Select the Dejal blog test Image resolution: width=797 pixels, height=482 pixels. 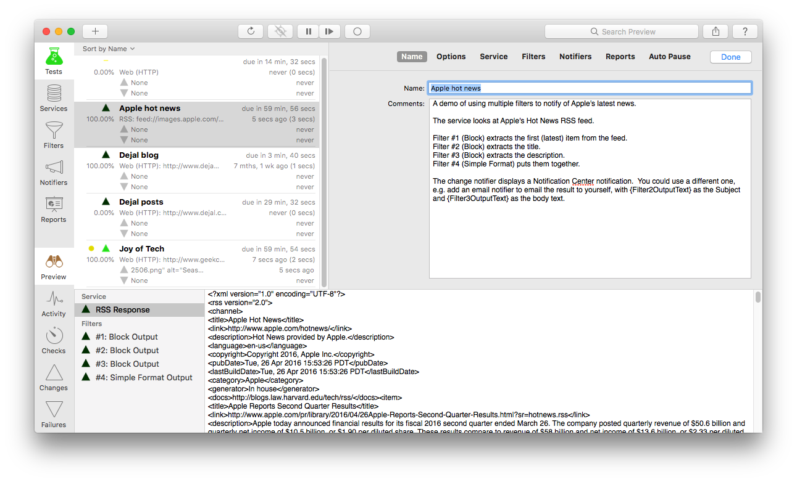pos(198,171)
